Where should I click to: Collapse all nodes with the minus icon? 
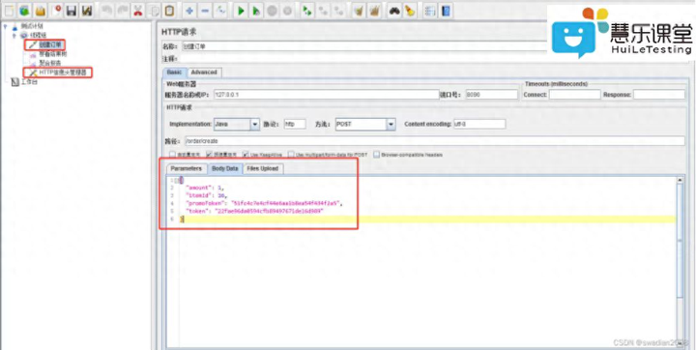(205, 11)
